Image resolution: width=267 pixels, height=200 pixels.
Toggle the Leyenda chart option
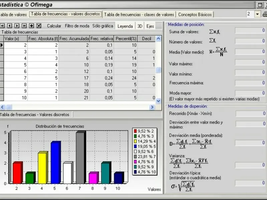(x=125, y=26)
